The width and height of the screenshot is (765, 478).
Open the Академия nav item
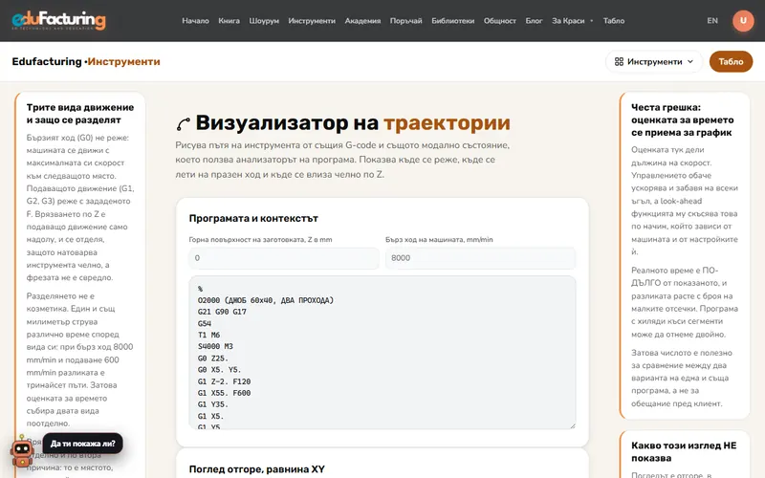[362, 21]
